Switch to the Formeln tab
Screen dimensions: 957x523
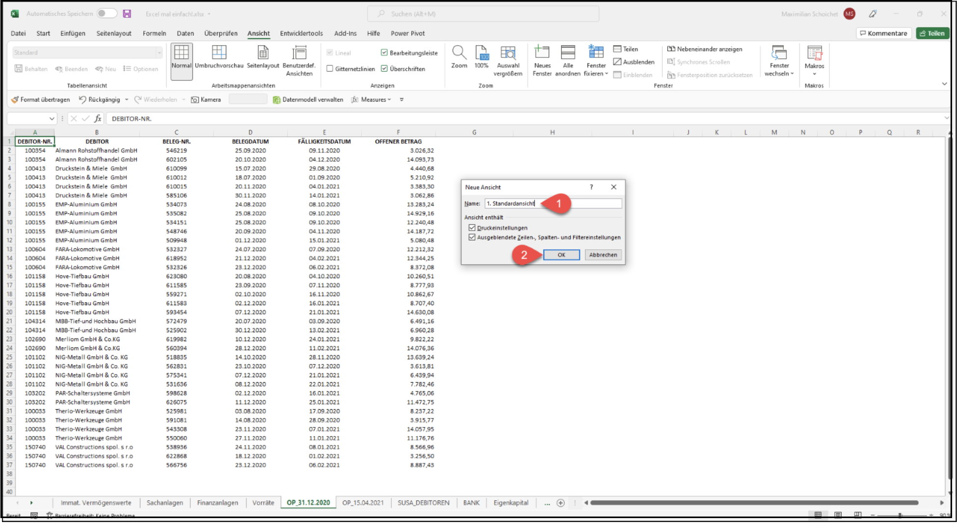coord(154,33)
